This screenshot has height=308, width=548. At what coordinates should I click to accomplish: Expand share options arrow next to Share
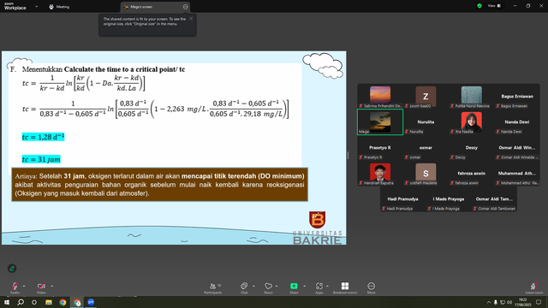pyautogui.click(x=305, y=286)
